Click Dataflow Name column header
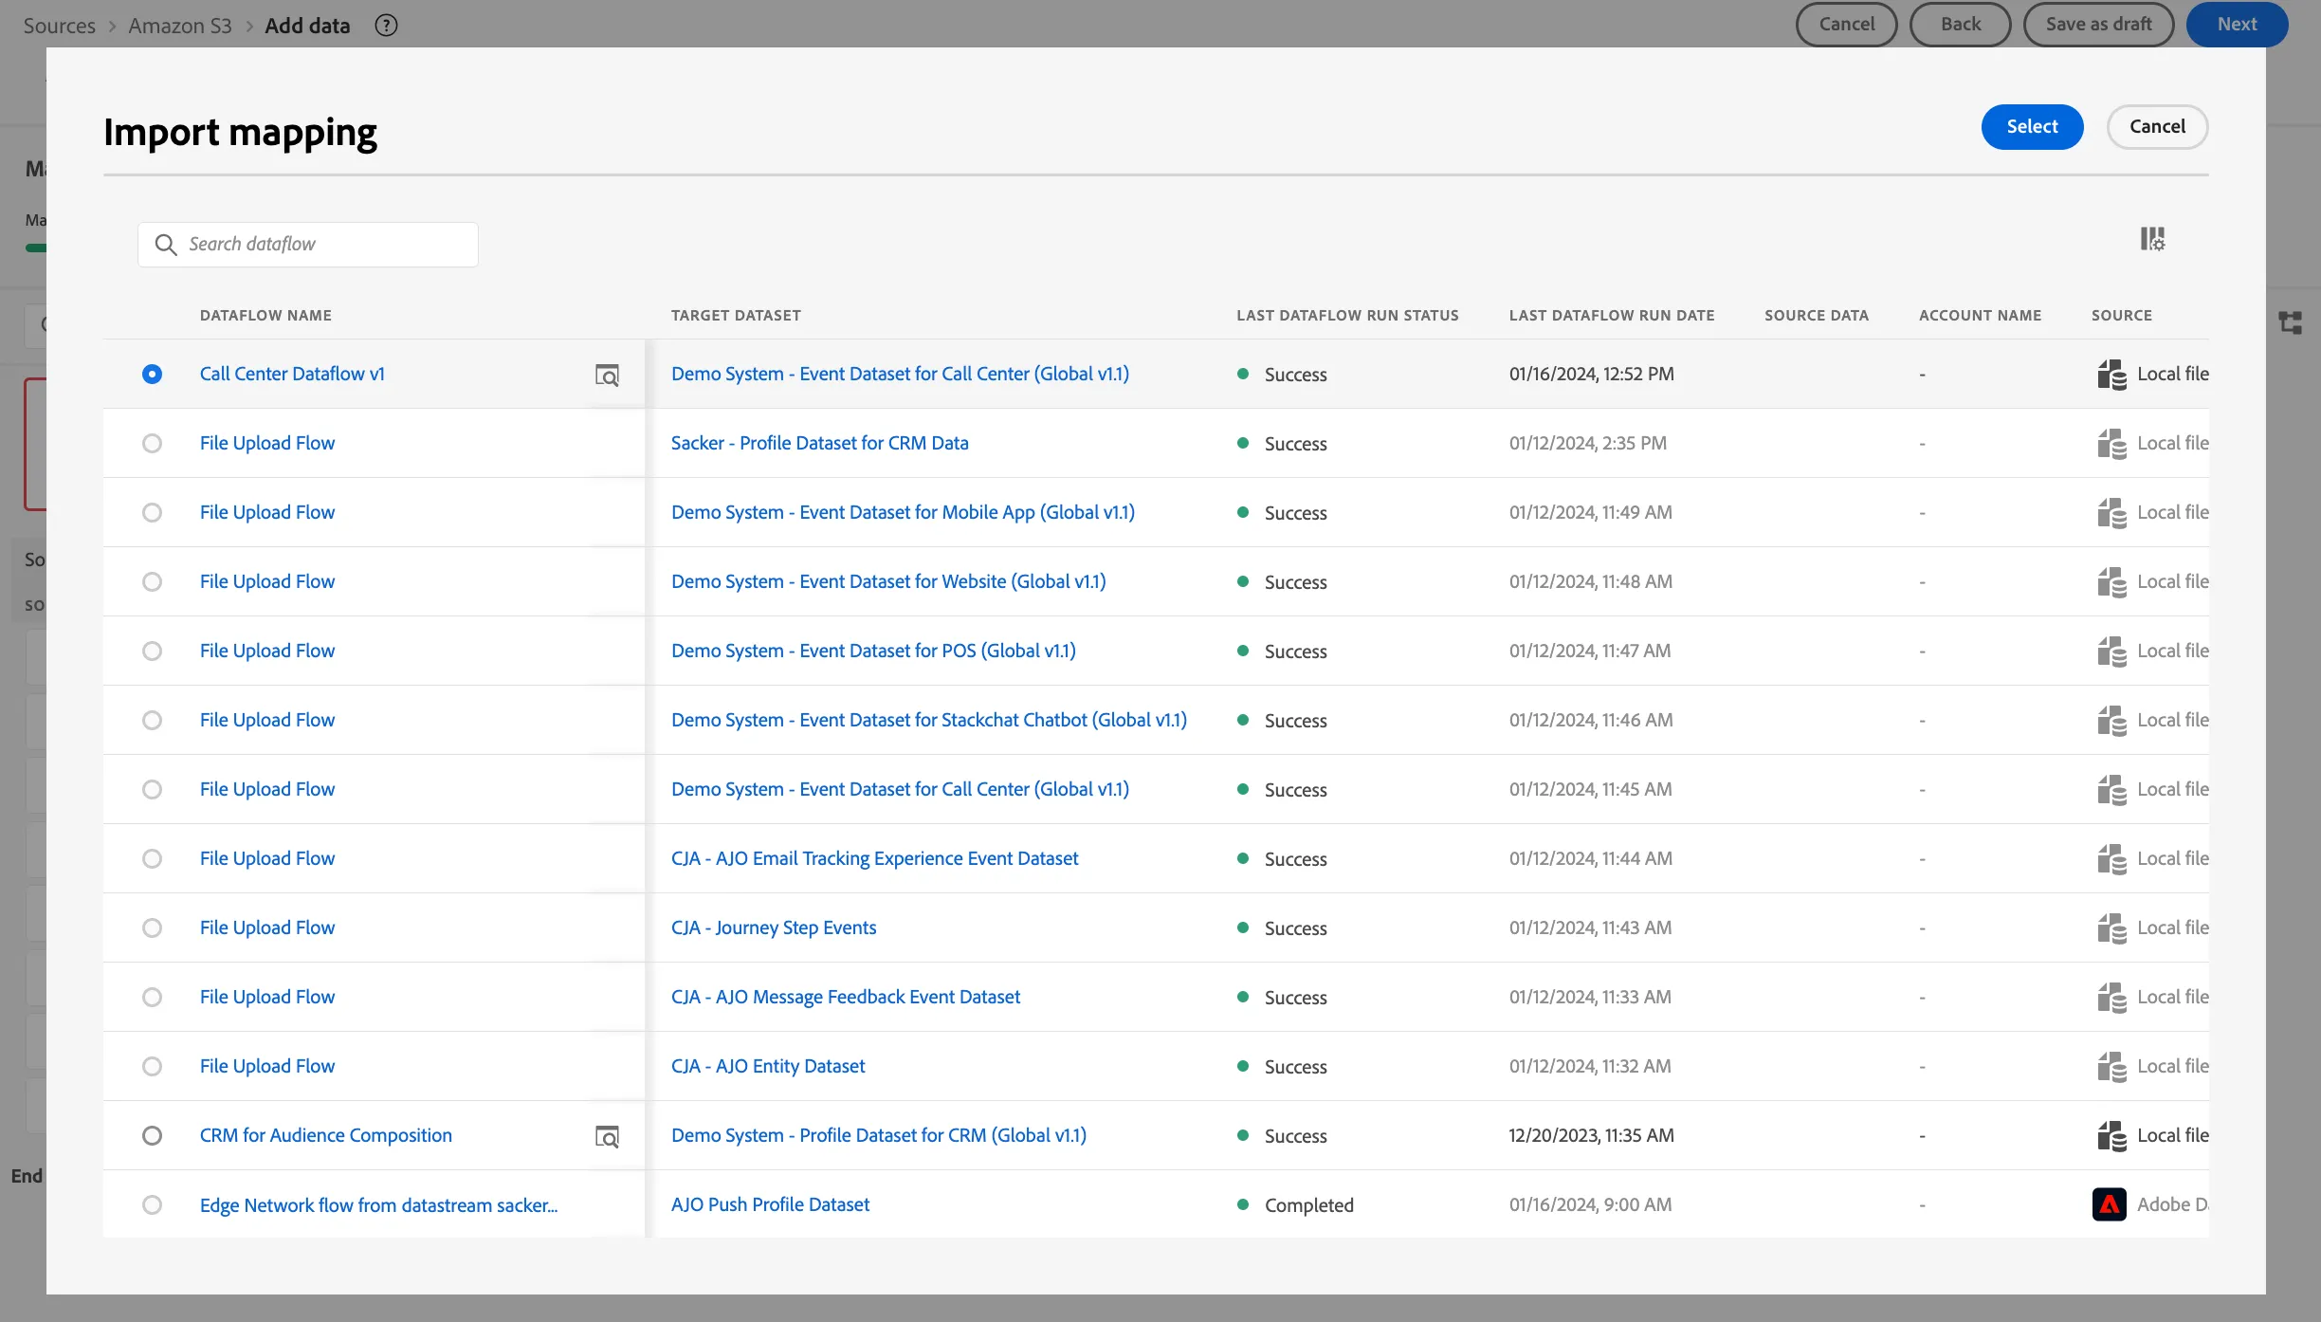The height and width of the screenshot is (1322, 2321). (265, 316)
